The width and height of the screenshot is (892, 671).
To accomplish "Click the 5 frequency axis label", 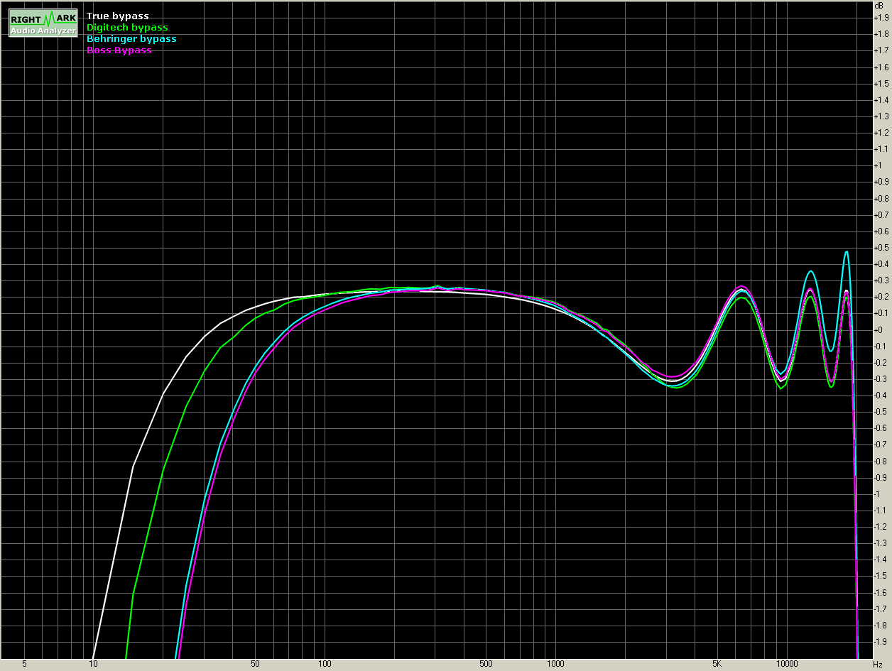I will [24, 664].
